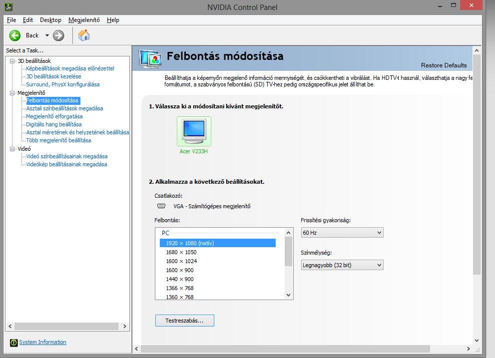Click the PC group header in list
Viewport: 495px width, 358px height.
tap(165, 233)
